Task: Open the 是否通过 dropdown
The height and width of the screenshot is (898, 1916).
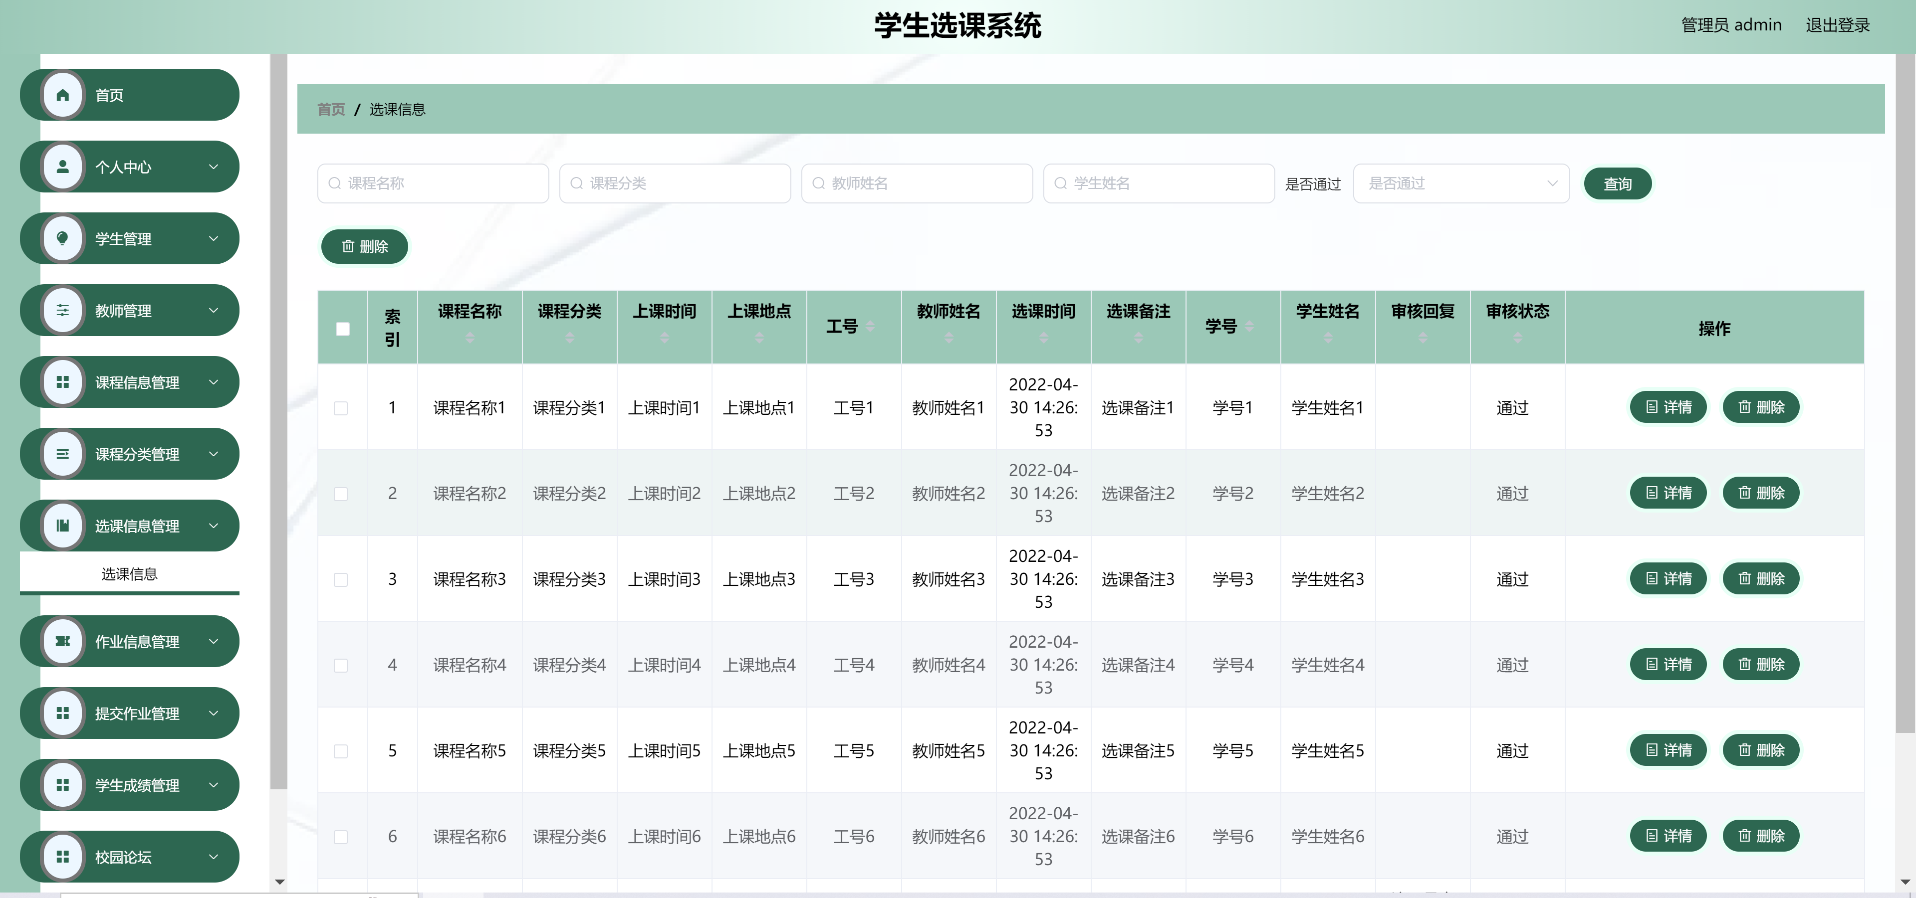Action: coord(1460,183)
